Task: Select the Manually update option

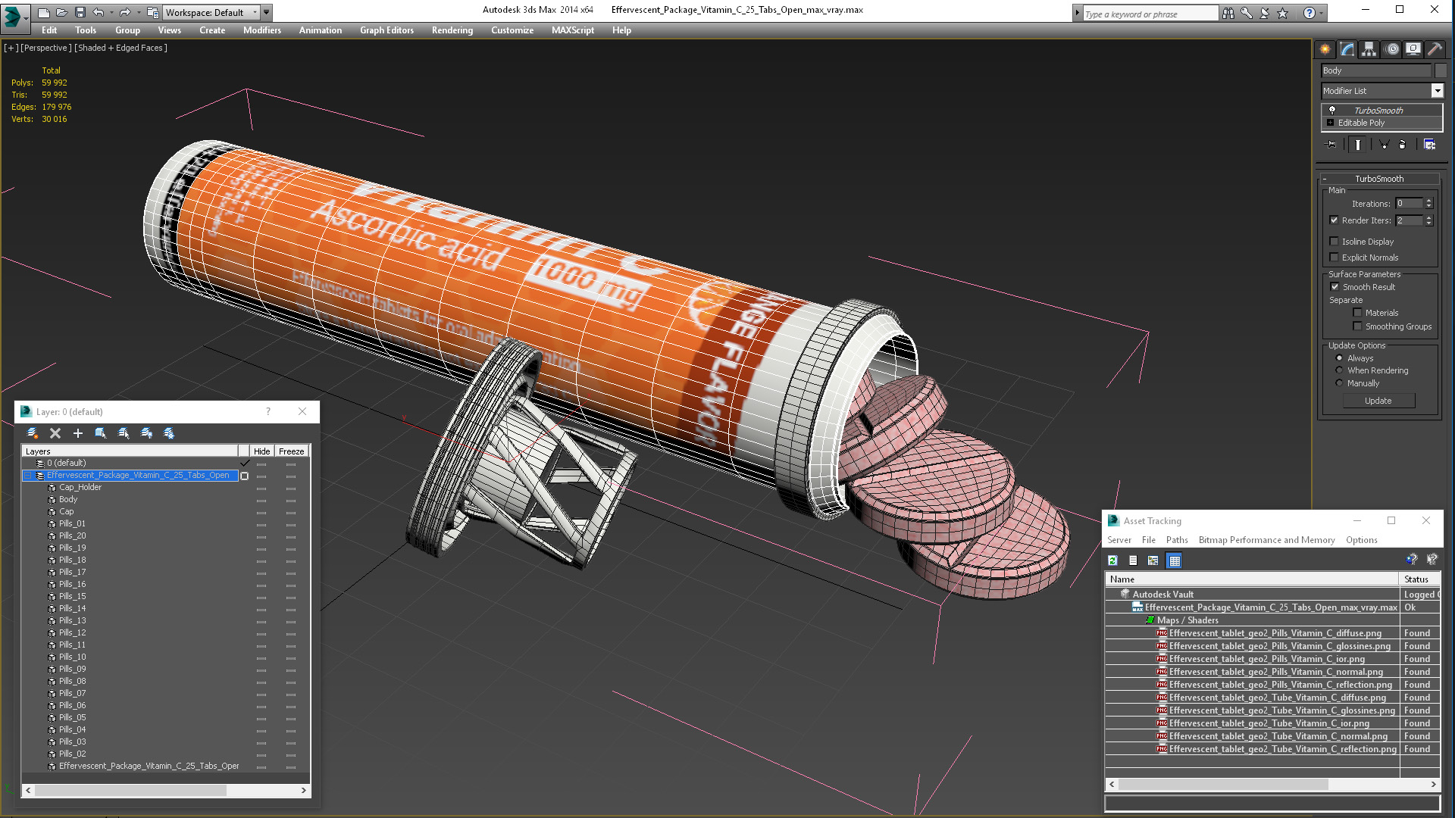Action: pos(1339,383)
